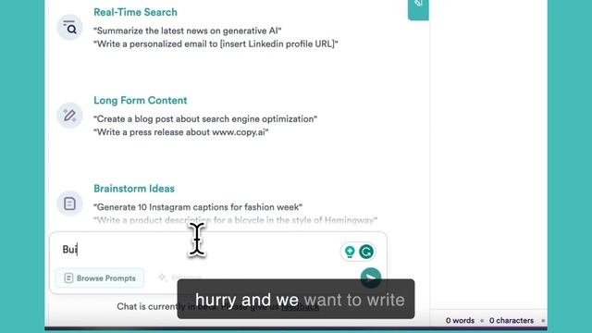Select "Create a blog post about search engine optimization"

click(205, 119)
